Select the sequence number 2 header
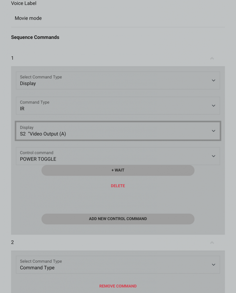Viewport: 236px width, 293px height. coord(118,242)
